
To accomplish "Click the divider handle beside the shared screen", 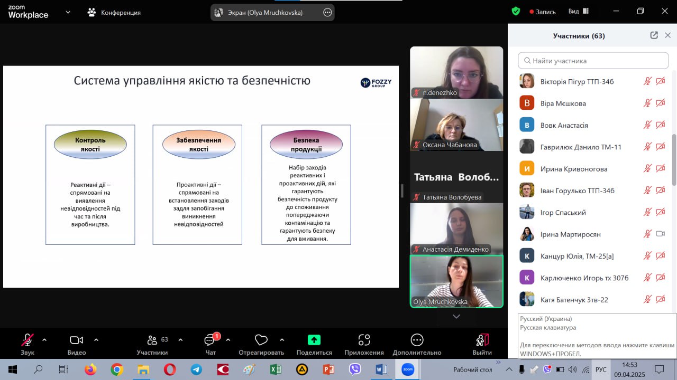I will 402,191.
